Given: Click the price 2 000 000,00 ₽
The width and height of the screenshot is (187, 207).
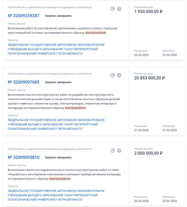Looking at the screenshot, I should tap(148, 153).
